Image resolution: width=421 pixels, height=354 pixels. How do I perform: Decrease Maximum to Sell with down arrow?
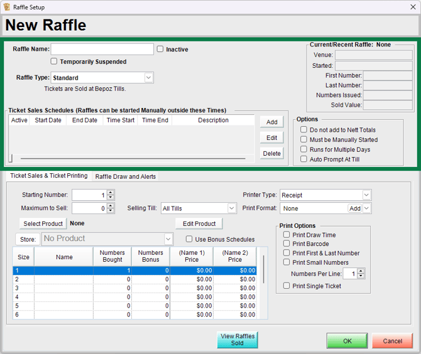(111, 210)
